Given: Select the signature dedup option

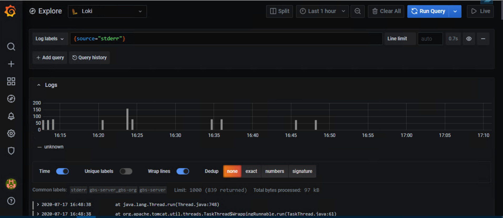Looking at the screenshot, I should 302,171.
